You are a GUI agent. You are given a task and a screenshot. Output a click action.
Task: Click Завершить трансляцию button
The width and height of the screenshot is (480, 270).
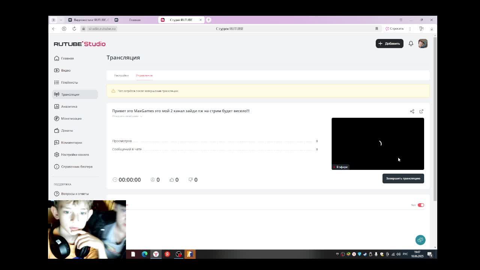403,178
